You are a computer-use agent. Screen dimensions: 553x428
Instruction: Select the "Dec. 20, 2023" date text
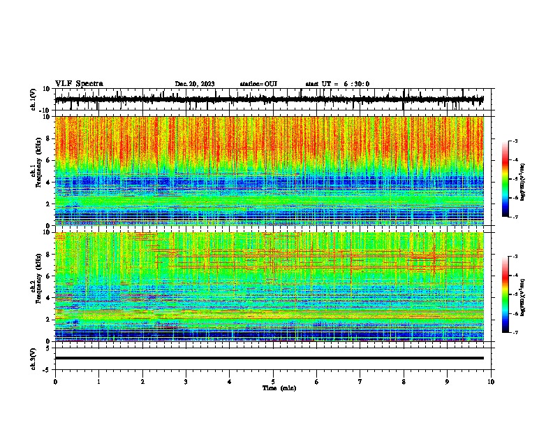coord(195,84)
